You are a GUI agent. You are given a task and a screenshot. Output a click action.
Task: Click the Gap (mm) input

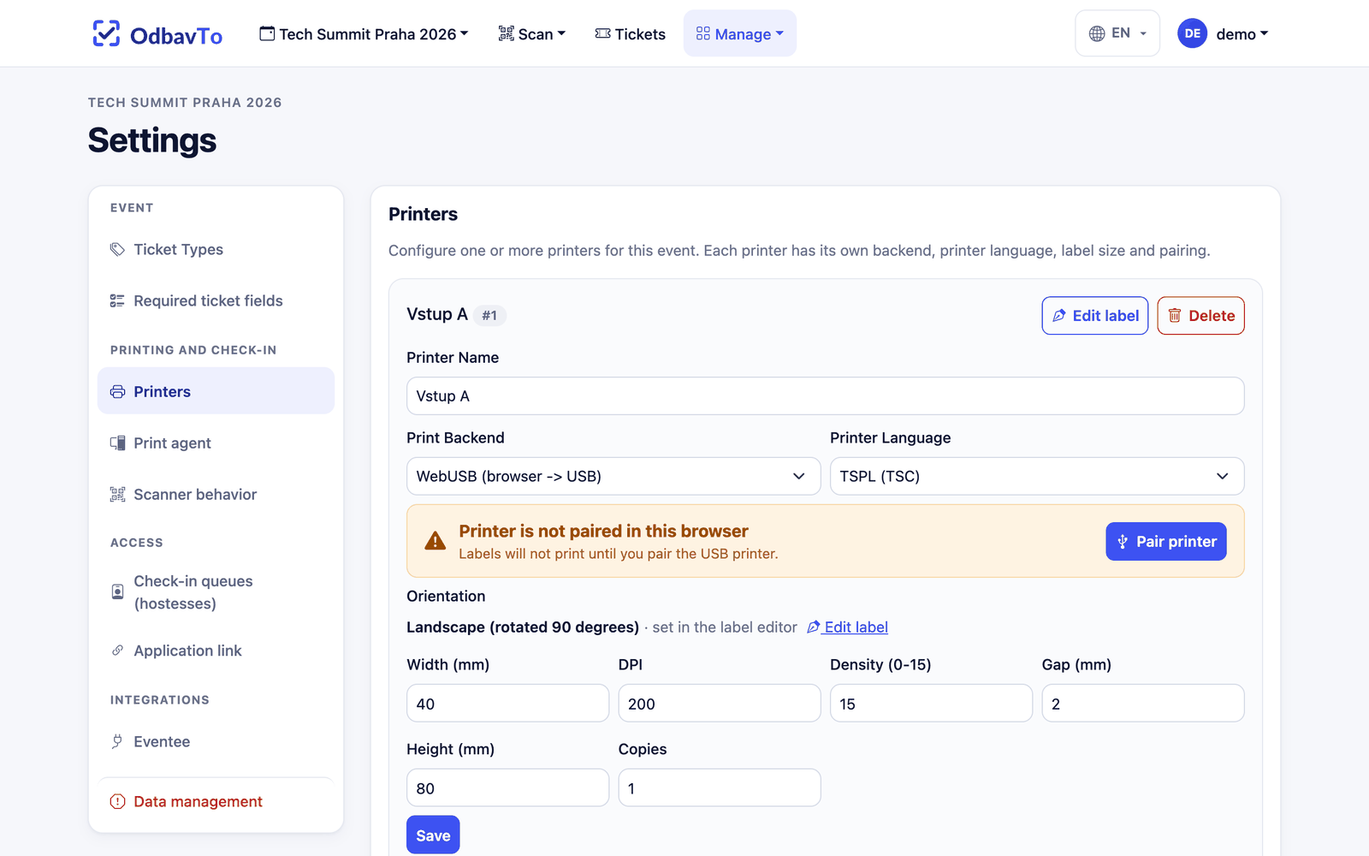1143,704
